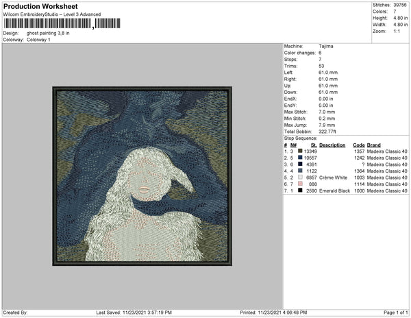Click the Max Stitch value '7.0 mm'
The width and height of the screenshot is (411, 318).
327,112
